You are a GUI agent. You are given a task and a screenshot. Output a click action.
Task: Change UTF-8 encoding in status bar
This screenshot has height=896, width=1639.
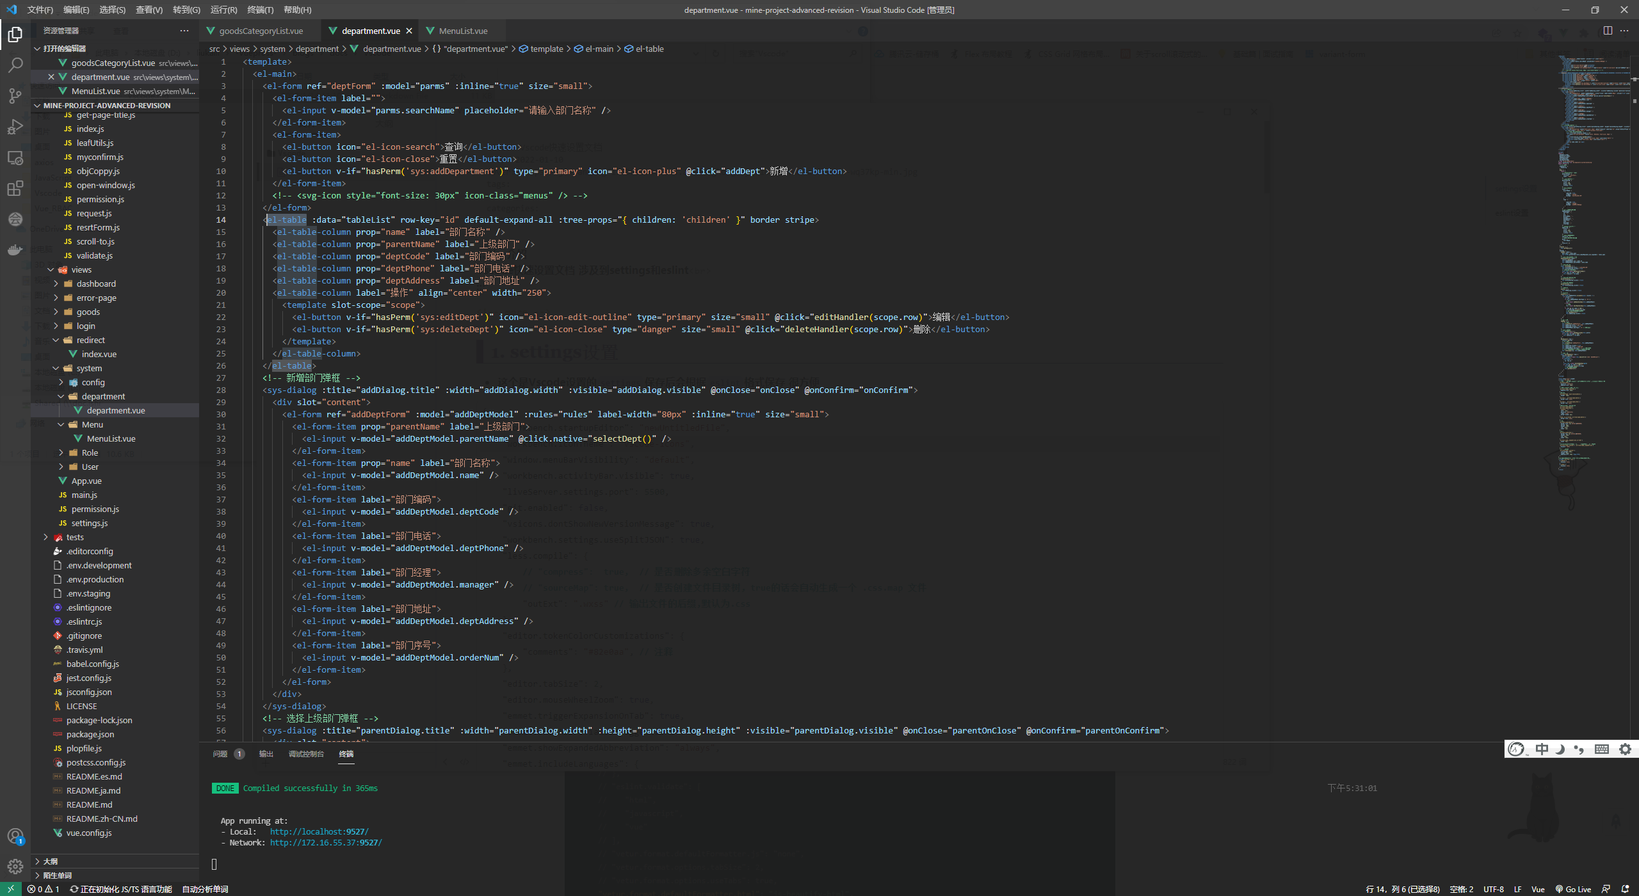pyautogui.click(x=1494, y=889)
